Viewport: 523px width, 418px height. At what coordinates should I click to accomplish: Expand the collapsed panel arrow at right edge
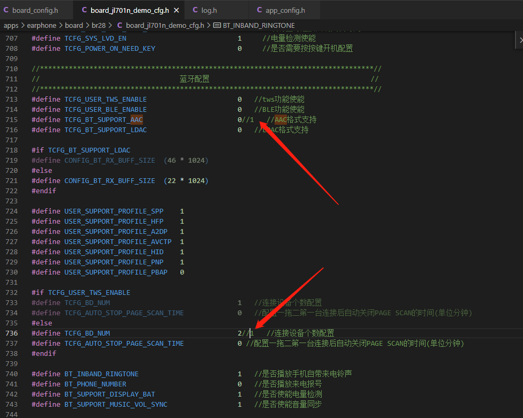pos(520,40)
